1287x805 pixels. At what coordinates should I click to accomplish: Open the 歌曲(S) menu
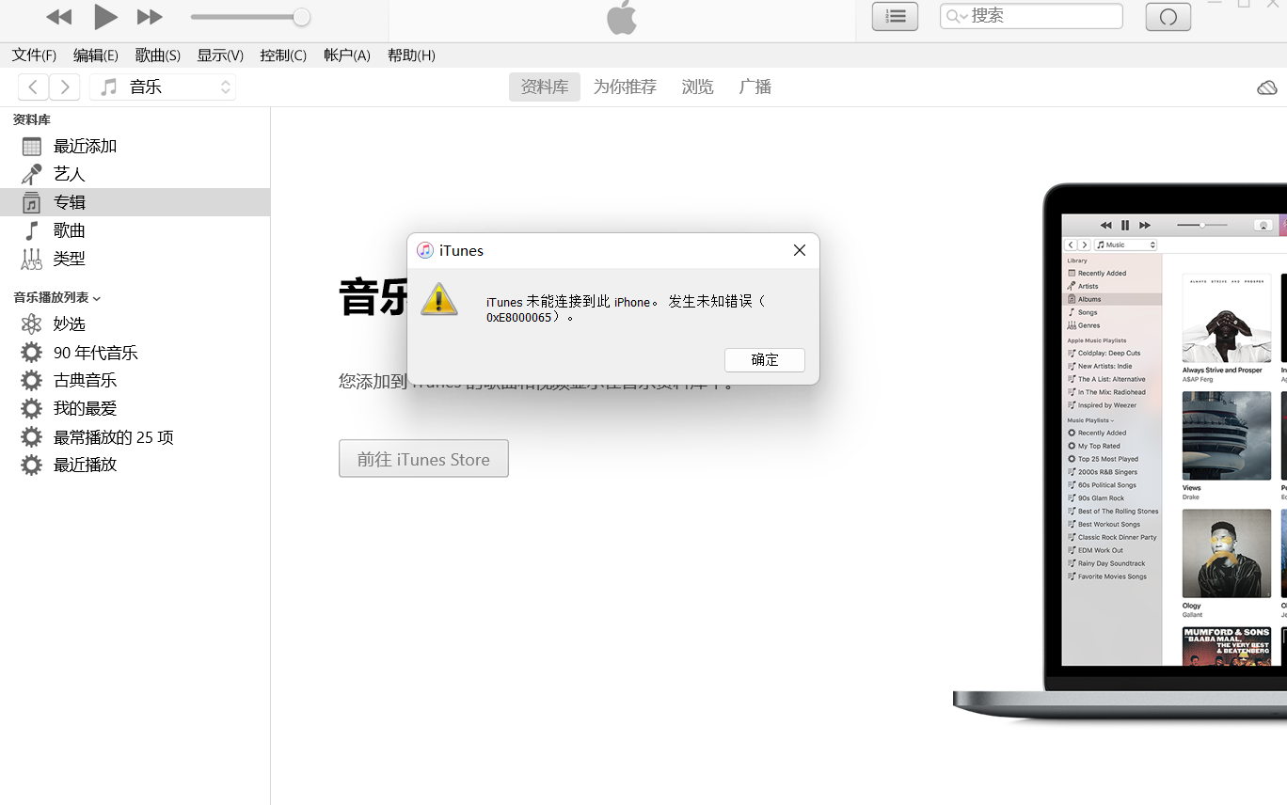coord(158,55)
